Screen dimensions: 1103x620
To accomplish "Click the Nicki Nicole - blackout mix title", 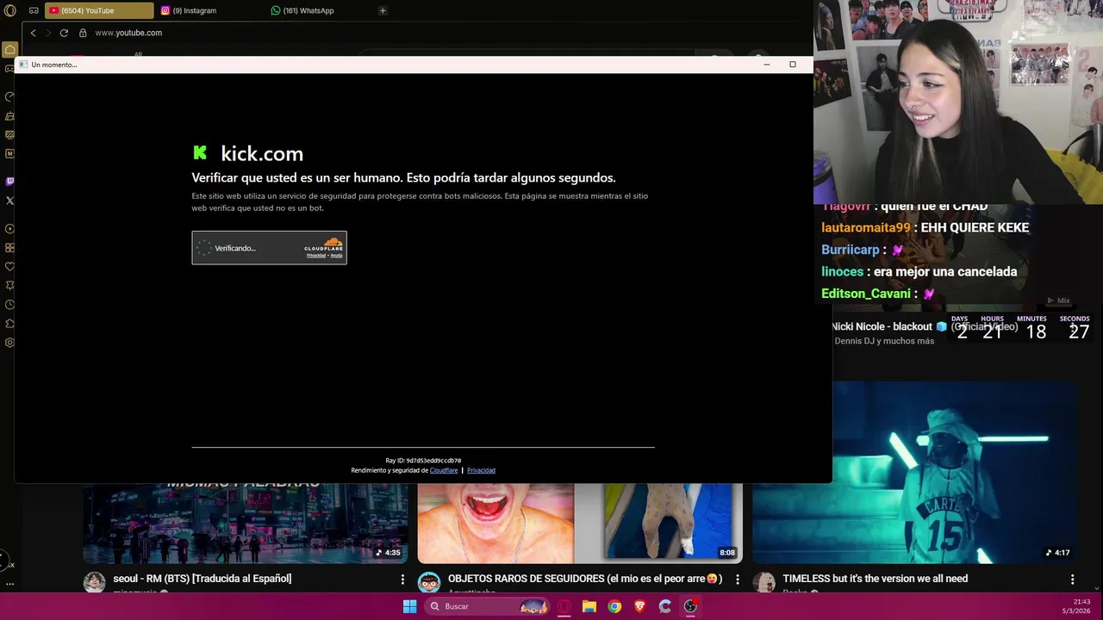I will 925,326.
